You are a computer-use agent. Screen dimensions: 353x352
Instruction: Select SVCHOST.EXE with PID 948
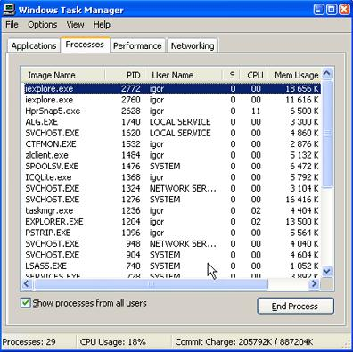tap(172, 244)
